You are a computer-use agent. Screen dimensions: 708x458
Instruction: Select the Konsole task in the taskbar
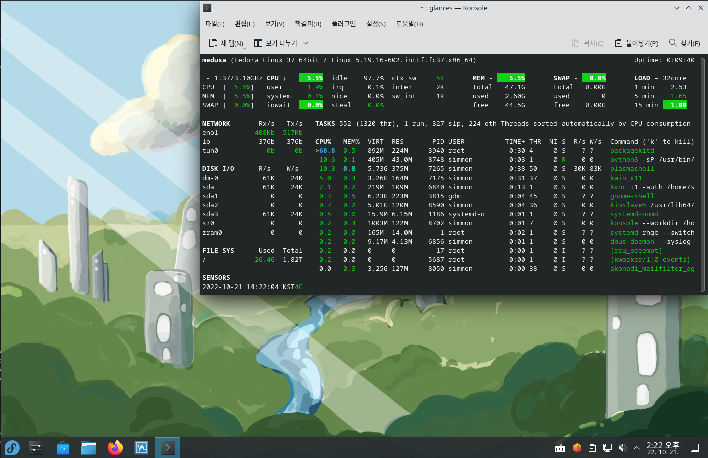tap(168, 448)
